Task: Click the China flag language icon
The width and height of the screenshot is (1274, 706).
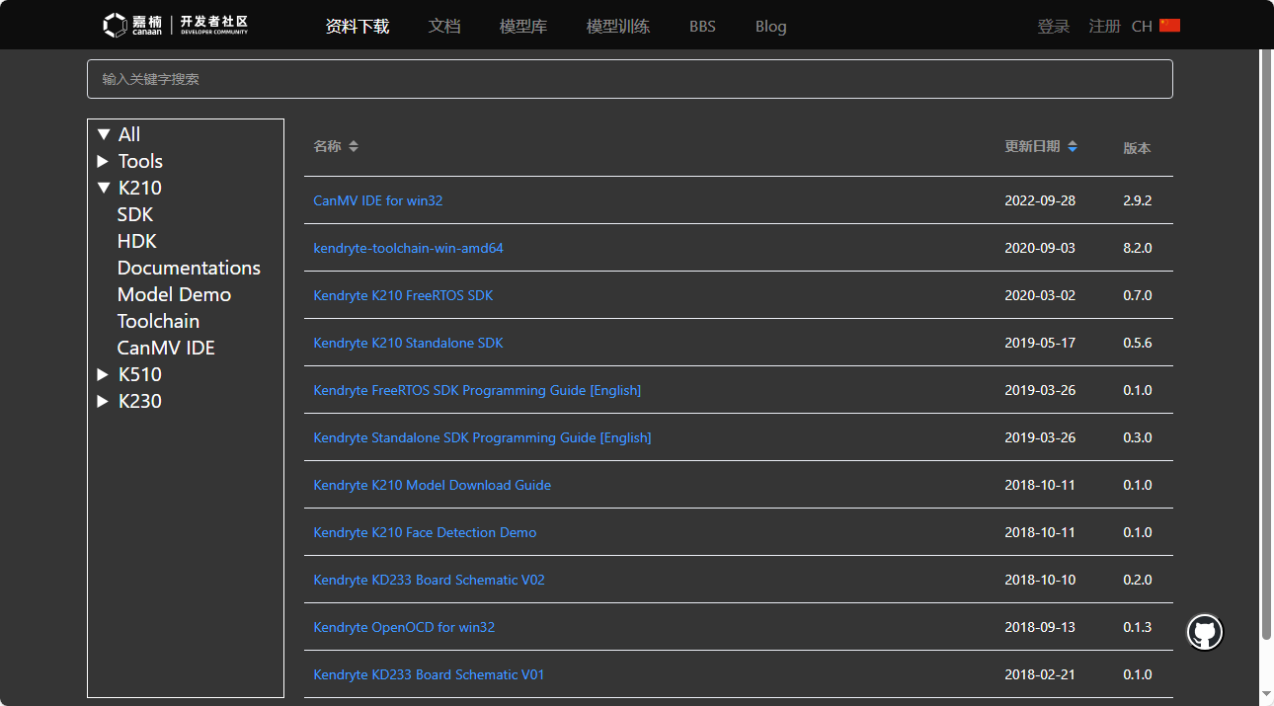Action: coord(1170,26)
